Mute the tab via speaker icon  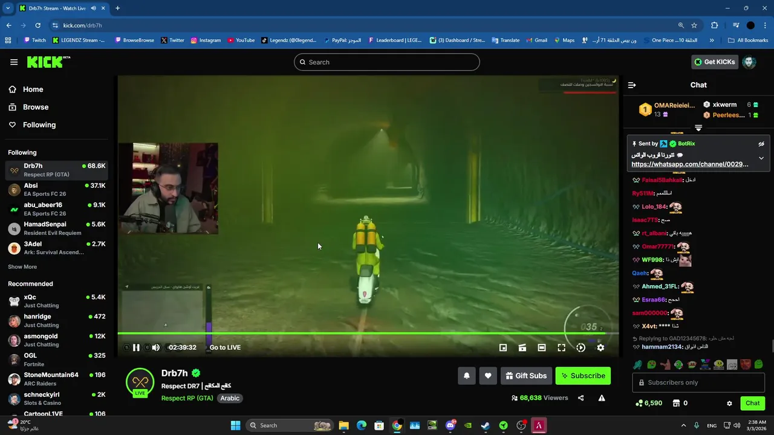click(93, 8)
